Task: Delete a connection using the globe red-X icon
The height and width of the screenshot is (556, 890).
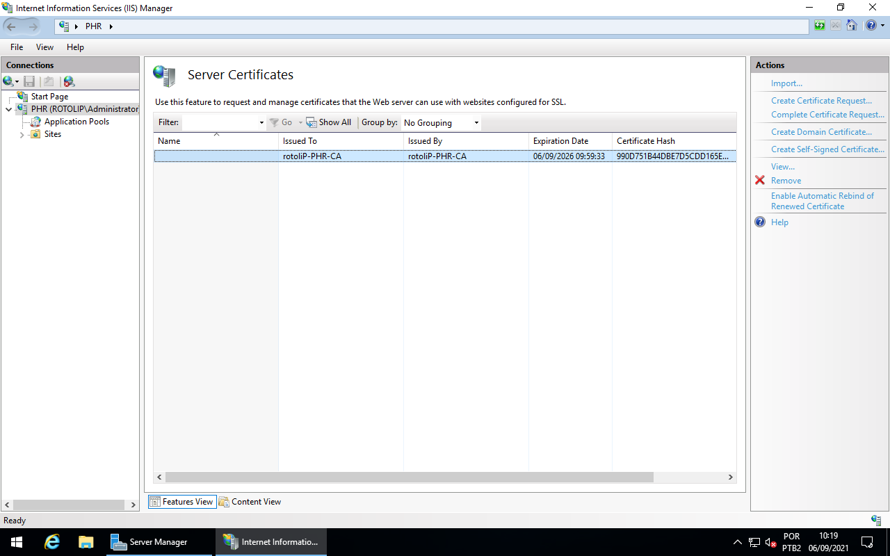Action: tap(67, 81)
